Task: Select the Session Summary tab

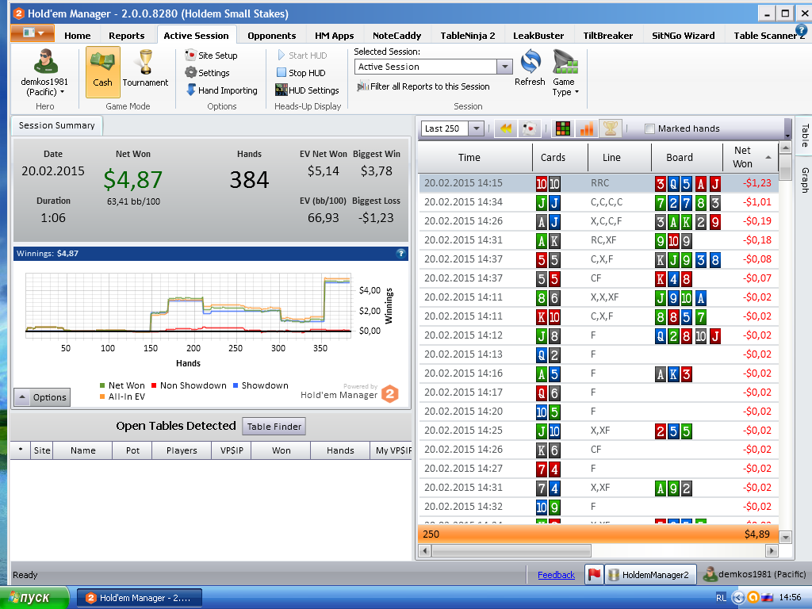Action: click(56, 125)
